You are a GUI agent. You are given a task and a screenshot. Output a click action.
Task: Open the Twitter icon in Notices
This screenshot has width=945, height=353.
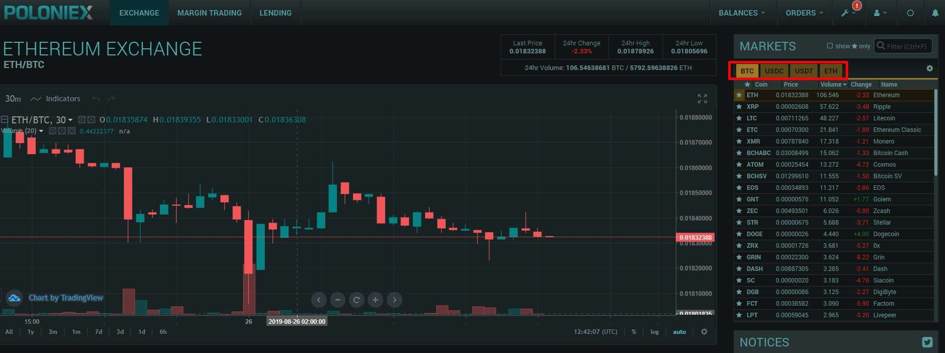tap(927, 342)
